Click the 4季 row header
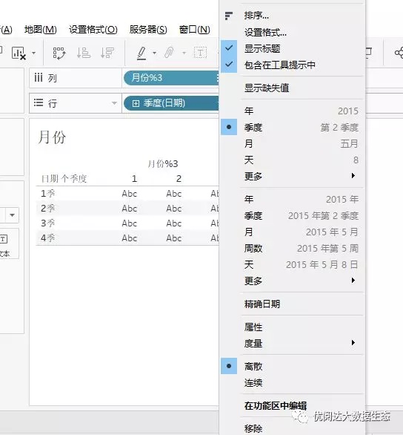403x435 pixels. click(47, 238)
